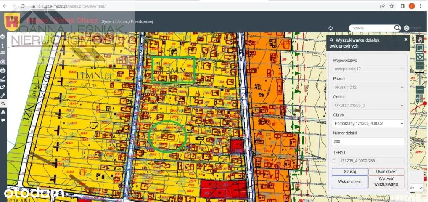428x202 pixels.
Task: Open the print map tool
Action: click(x=3, y=70)
